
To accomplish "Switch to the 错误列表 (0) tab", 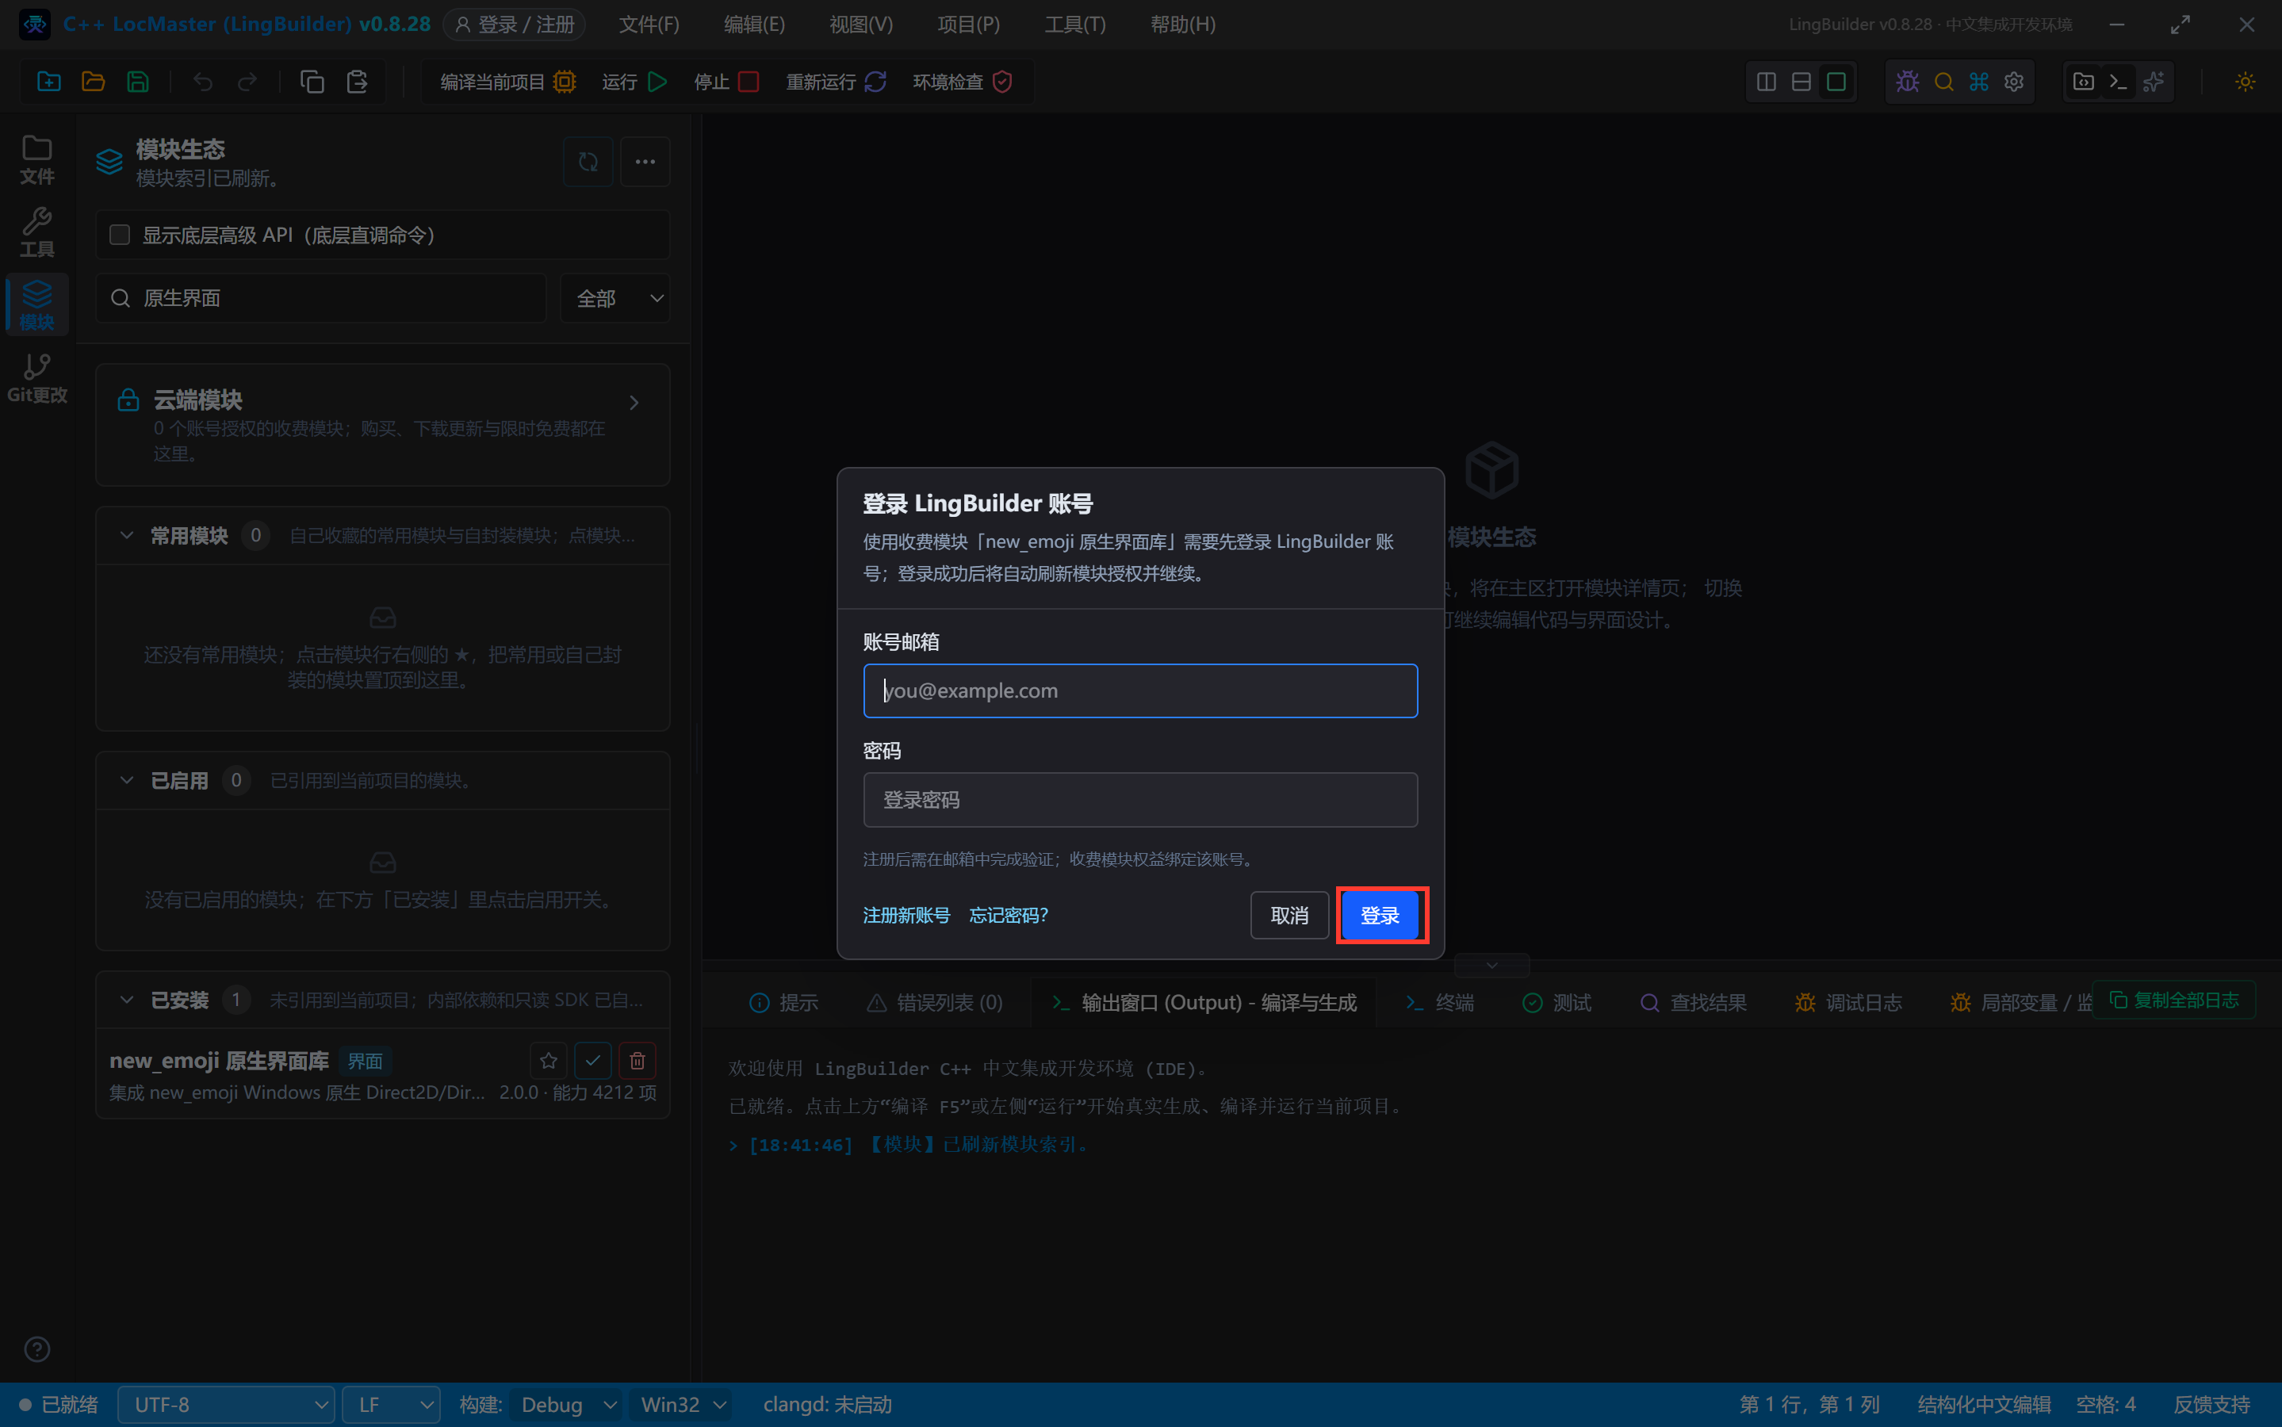I will click(934, 1002).
